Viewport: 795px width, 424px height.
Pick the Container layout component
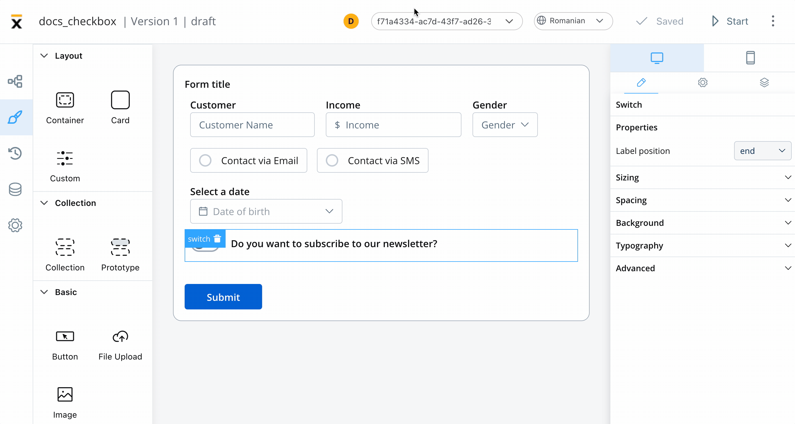(x=65, y=107)
